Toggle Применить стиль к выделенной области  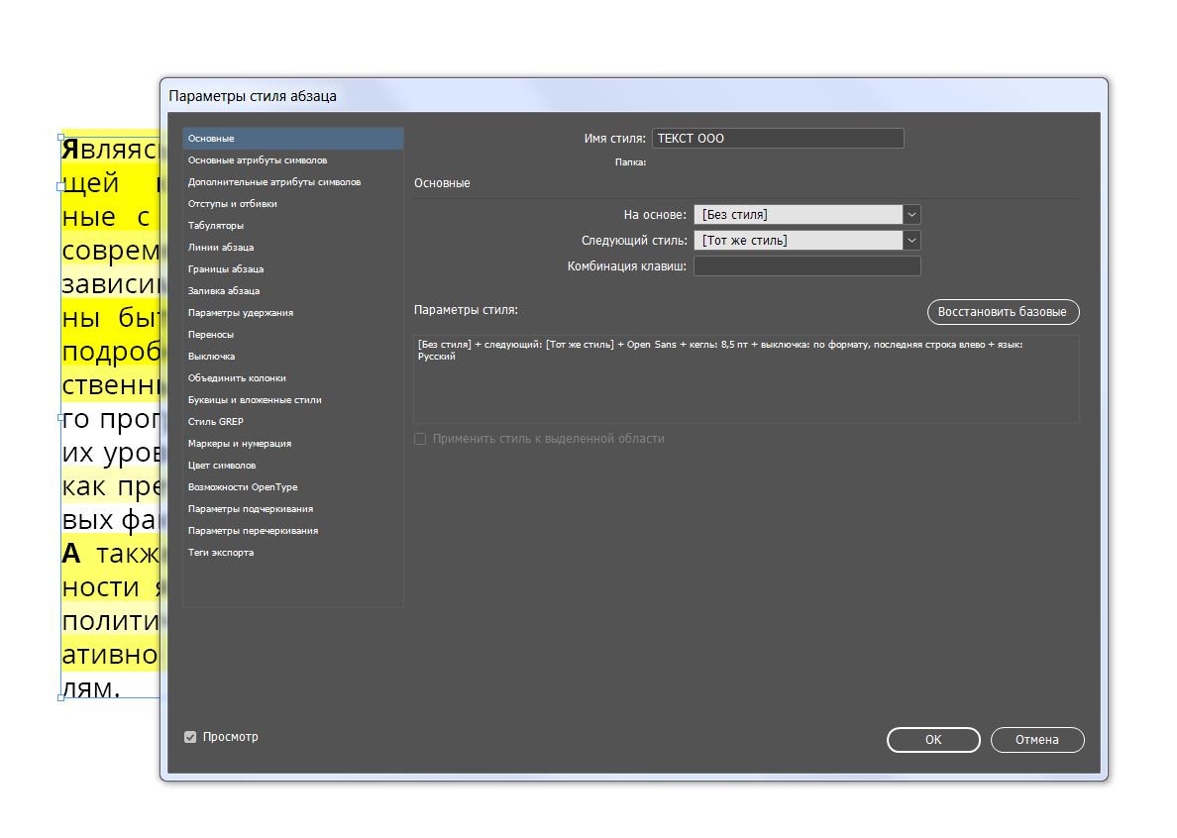420,438
